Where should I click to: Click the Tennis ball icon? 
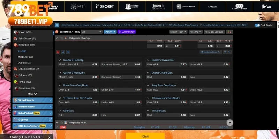[15, 82]
